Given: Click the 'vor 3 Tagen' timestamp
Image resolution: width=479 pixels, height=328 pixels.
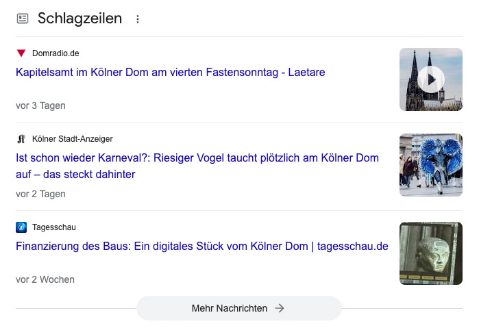Looking at the screenshot, I should tap(40, 105).
